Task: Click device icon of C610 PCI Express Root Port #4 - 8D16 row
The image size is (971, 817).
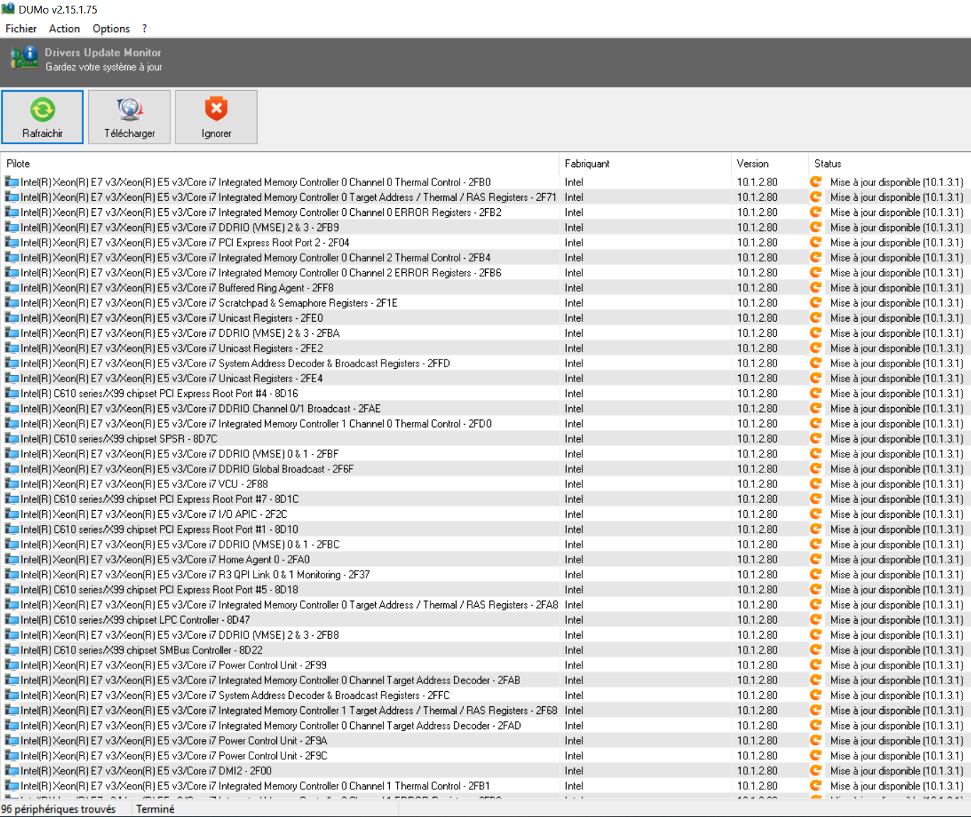Action: click(x=12, y=394)
